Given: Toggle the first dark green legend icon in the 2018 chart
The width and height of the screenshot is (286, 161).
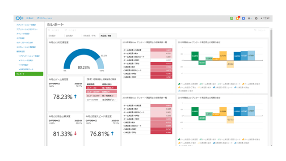Looking at the screenshot, I should click(179, 140).
